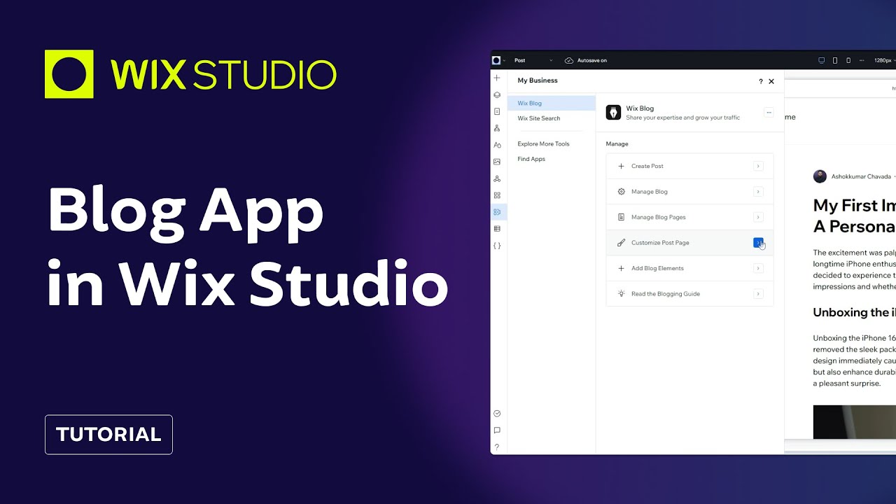Screen dimensions: 896x504
Task: Click the gear icon beside Manage Blog
Action: pyautogui.click(x=621, y=192)
